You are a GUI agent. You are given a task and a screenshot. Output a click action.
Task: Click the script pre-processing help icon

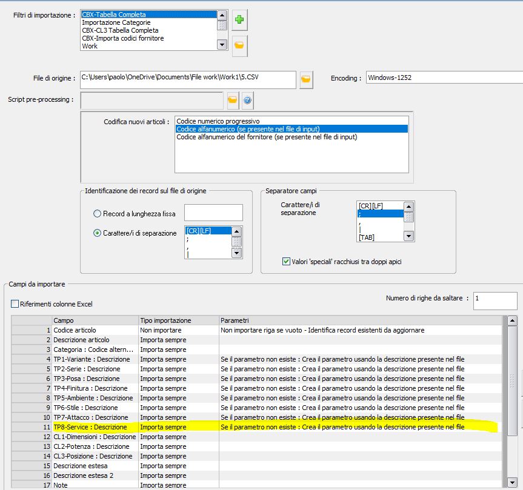[x=247, y=99]
